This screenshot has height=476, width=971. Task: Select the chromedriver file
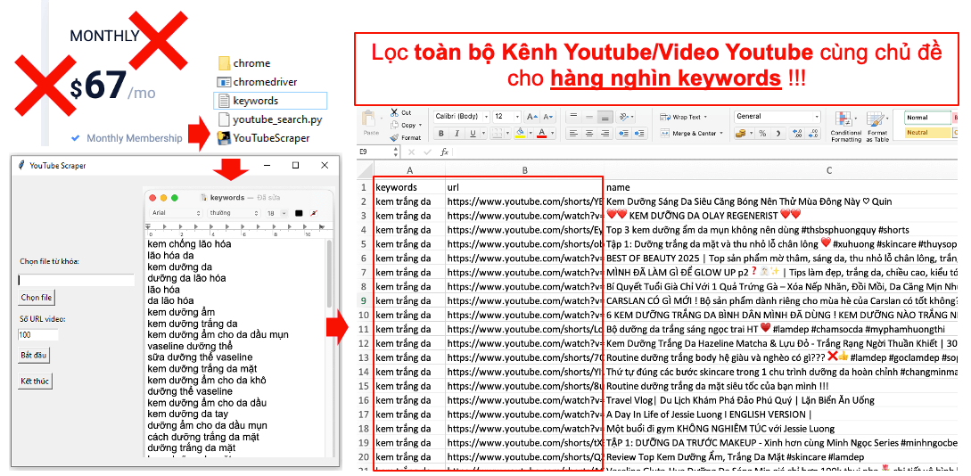coord(257,82)
